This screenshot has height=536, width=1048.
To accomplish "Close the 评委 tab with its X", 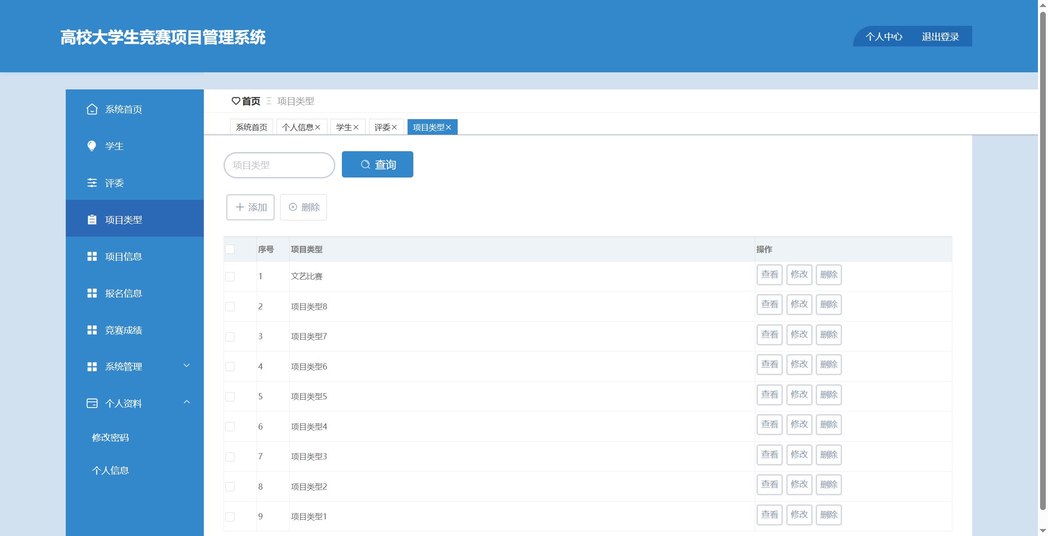I will click(394, 127).
